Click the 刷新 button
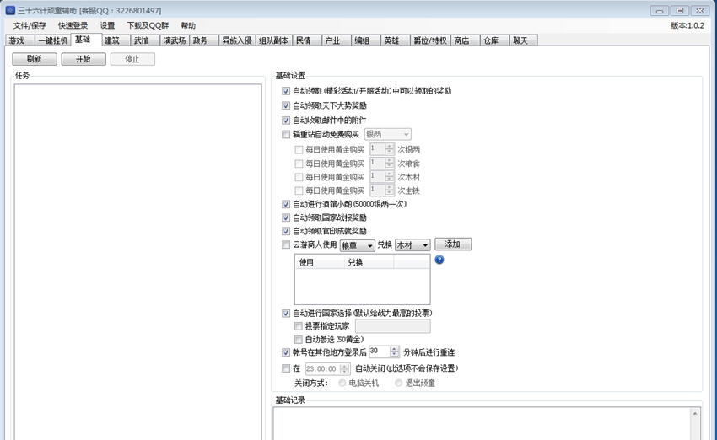 pos(35,59)
